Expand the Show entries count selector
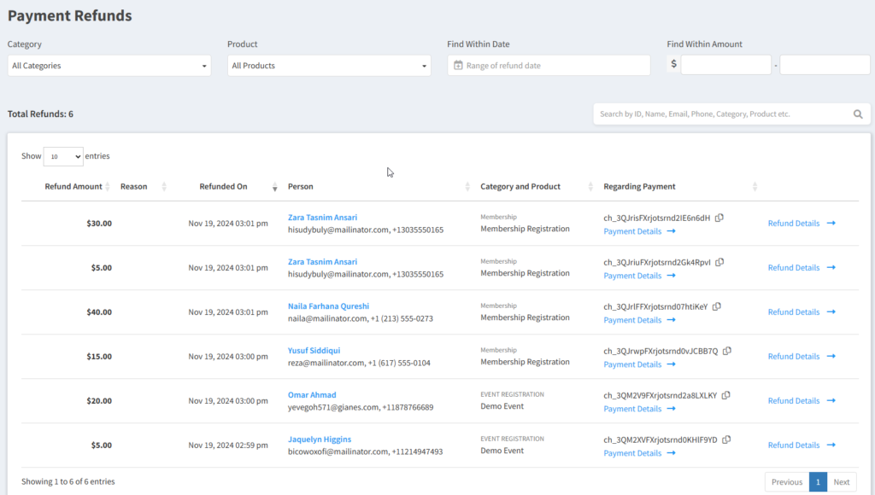This screenshot has width=875, height=495. click(63, 157)
